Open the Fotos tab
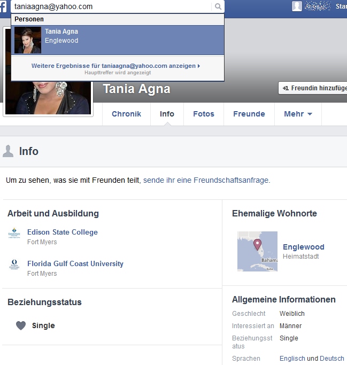The width and height of the screenshot is (347, 365). (204, 114)
